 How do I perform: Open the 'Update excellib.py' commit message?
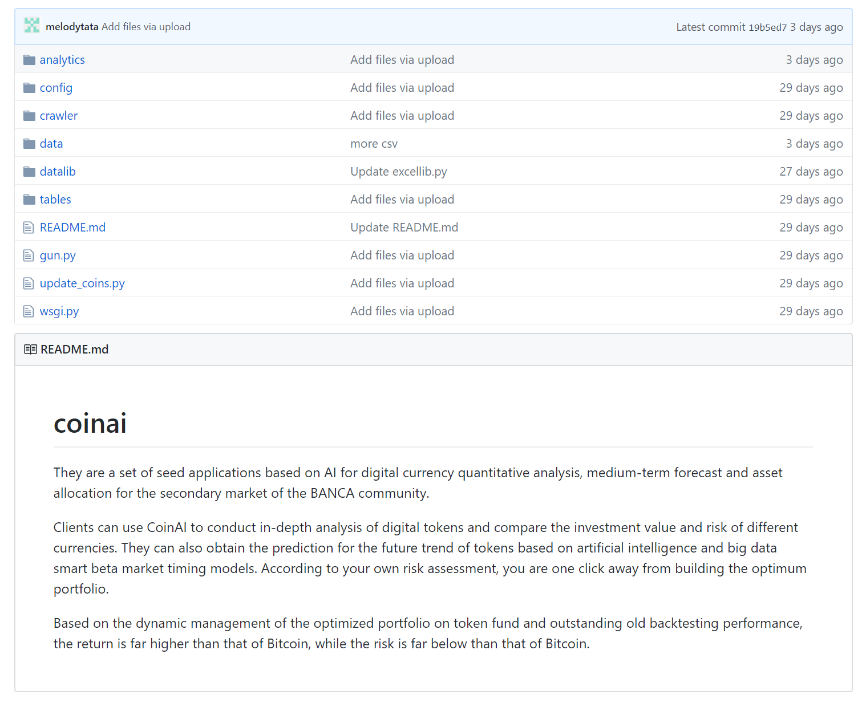pyautogui.click(x=398, y=172)
